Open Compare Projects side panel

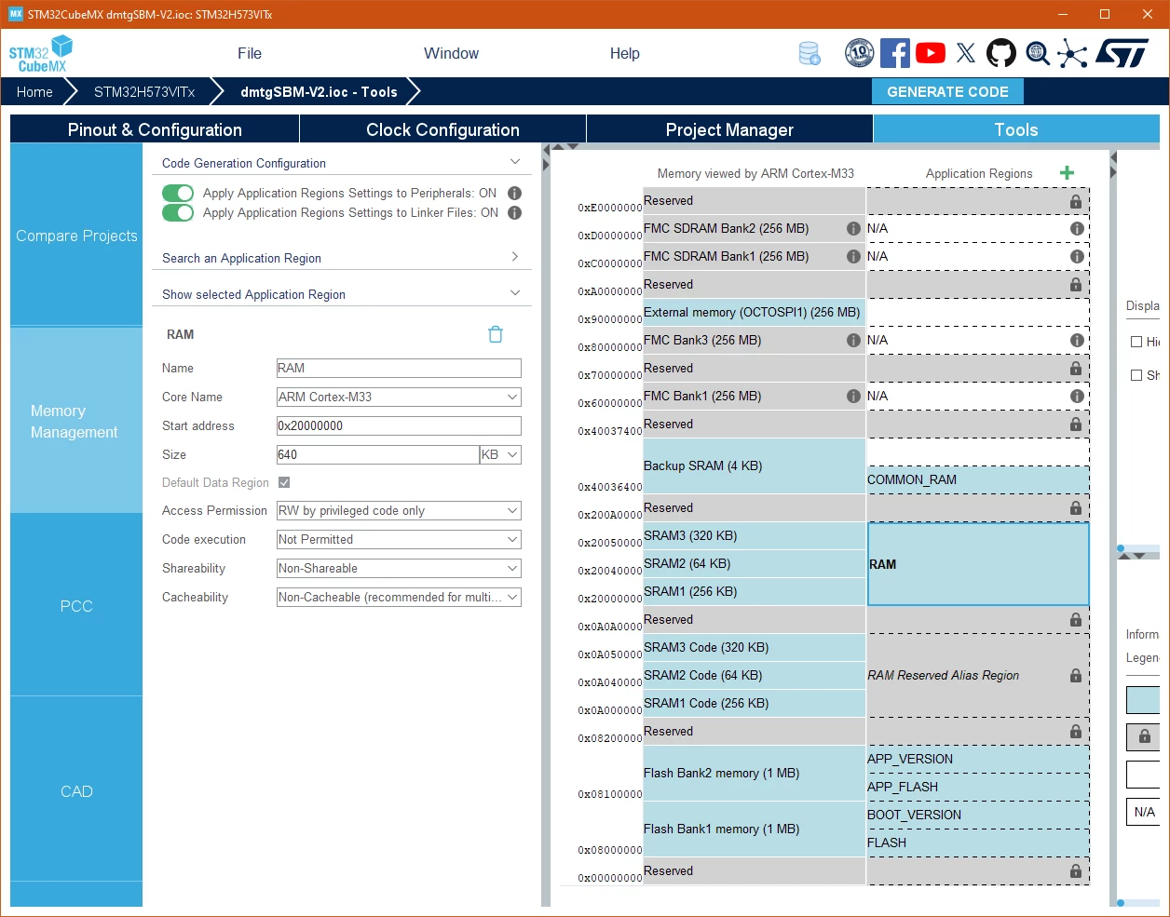click(x=76, y=236)
